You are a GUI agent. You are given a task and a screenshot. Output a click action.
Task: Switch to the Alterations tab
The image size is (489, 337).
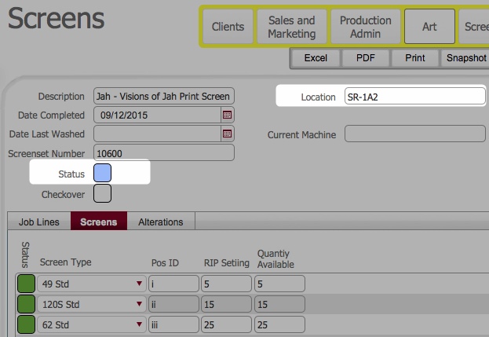[x=161, y=222]
